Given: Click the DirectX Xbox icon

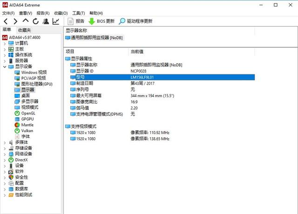Looking at the screenshot, I should [11, 160].
